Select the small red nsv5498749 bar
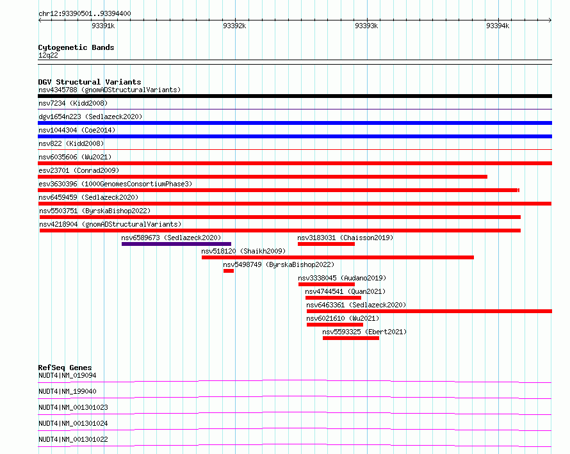The image size is (570, 454). tap(229, 271)
